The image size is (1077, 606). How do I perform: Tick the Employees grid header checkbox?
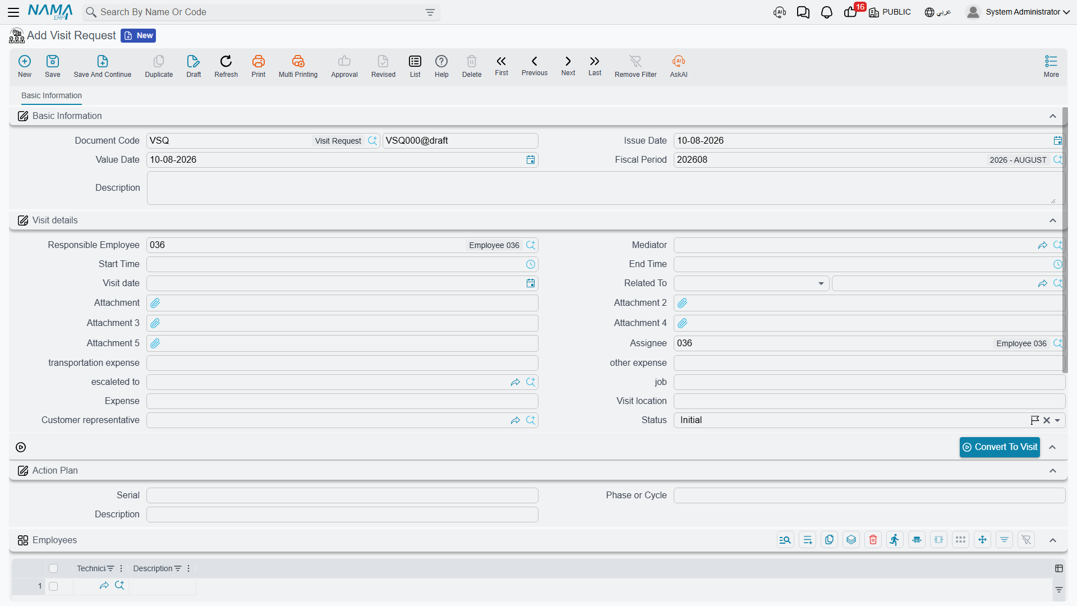53,568
